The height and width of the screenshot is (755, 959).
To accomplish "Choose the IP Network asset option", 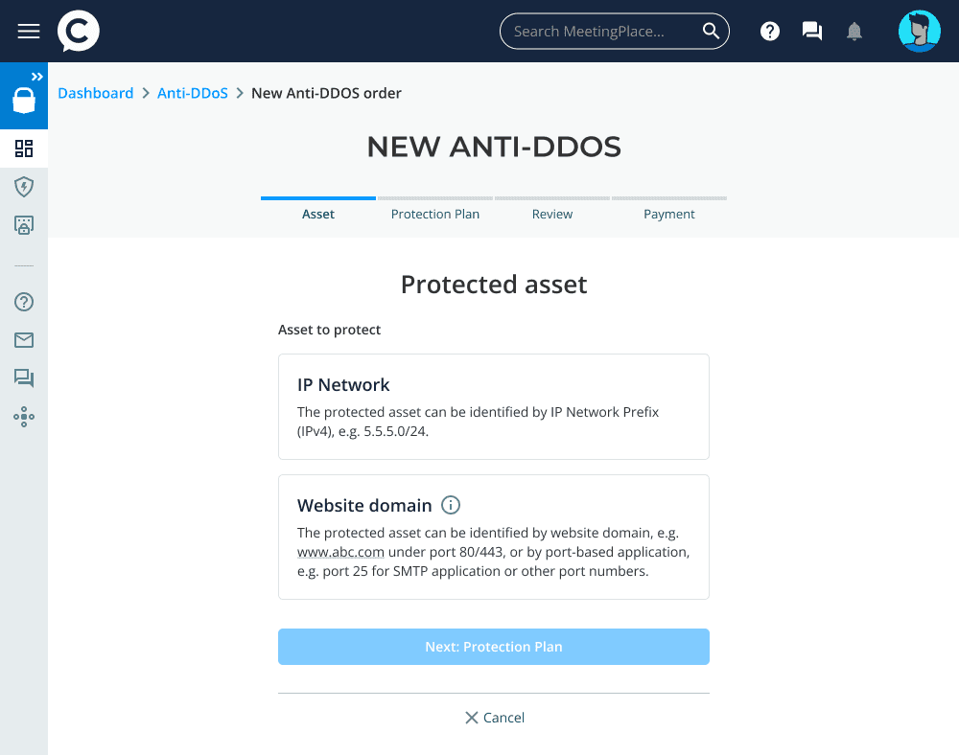I will pos(493,406).
